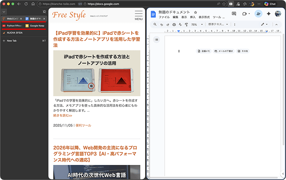The width and height of the screenshot is (286, 180).
Task: Click the share people icon button
Action: coord(258,14)
